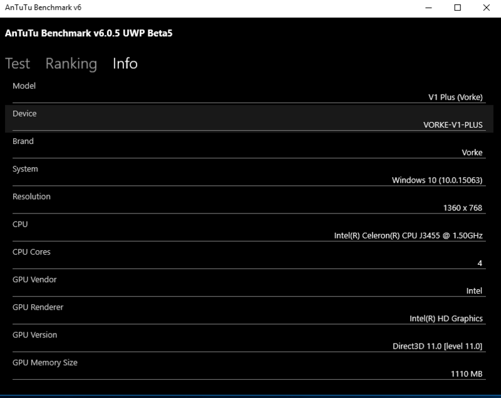The height and width of the screenshot is (398, 501).
Task: Click the 'AnTuTu Benchmark v6' window title
Action: coord(43,8)
